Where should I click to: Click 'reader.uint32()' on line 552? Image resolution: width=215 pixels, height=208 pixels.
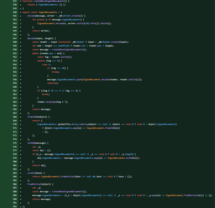[61, 57]
